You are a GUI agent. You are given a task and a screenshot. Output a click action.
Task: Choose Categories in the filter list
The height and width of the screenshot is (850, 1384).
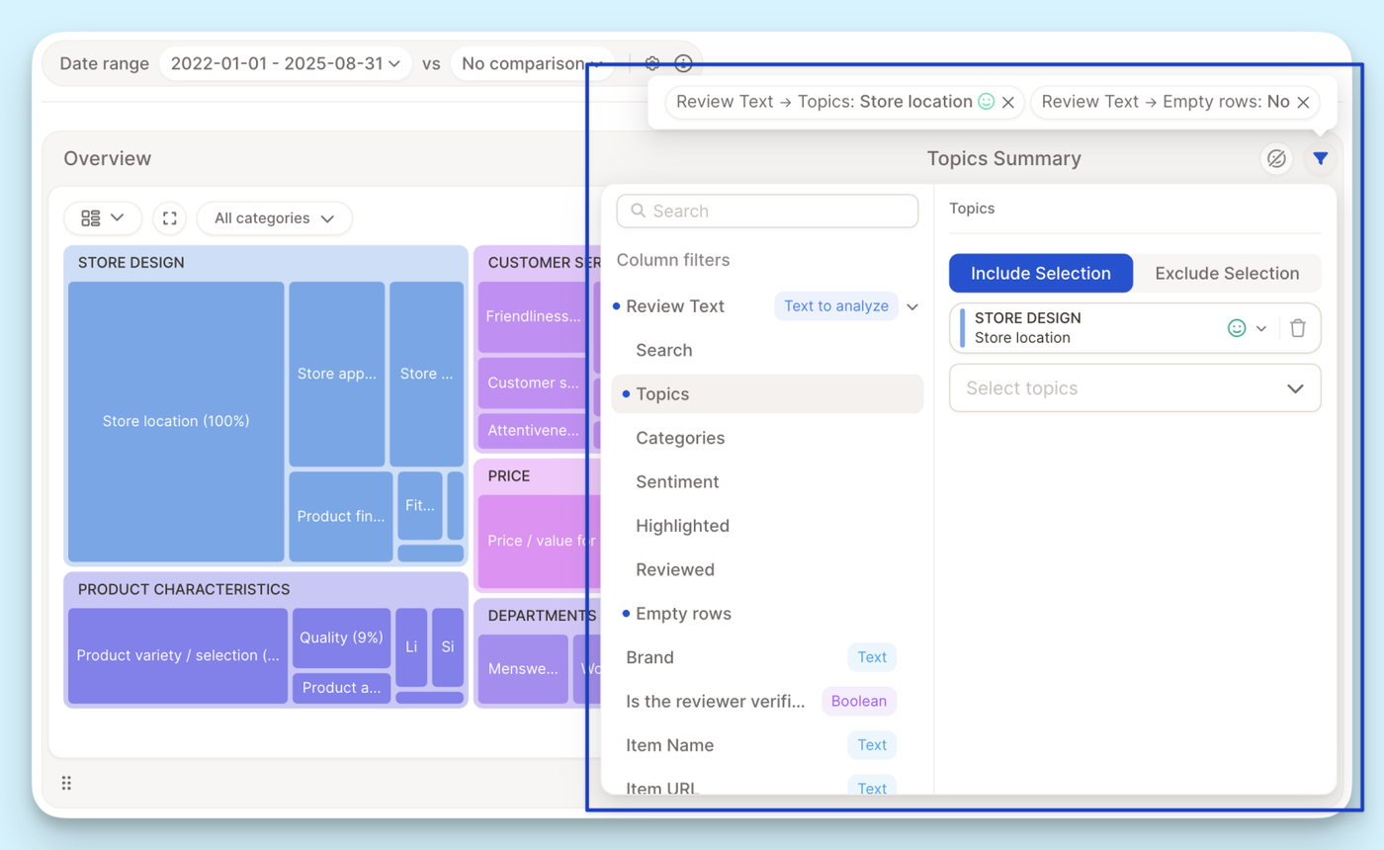pos(680,438)
